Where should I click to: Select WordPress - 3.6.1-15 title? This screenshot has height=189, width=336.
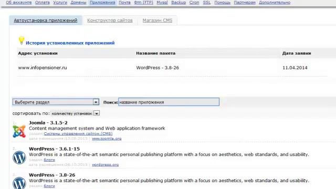point(54,149)
